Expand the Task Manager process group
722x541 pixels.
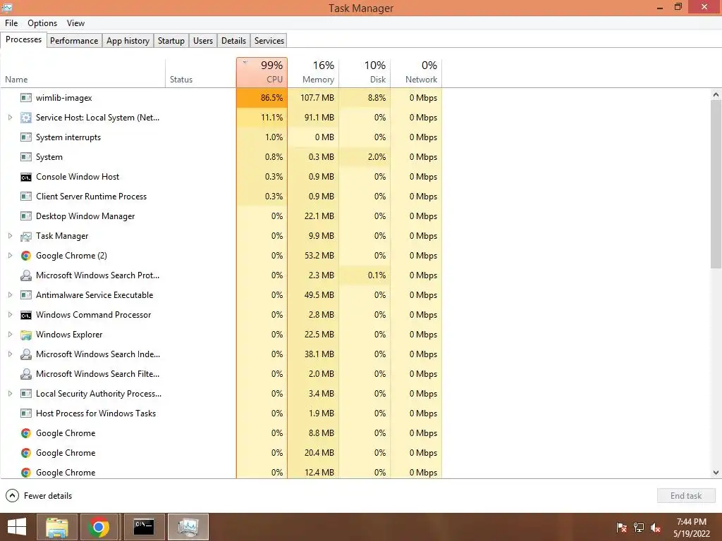(10, 235)
